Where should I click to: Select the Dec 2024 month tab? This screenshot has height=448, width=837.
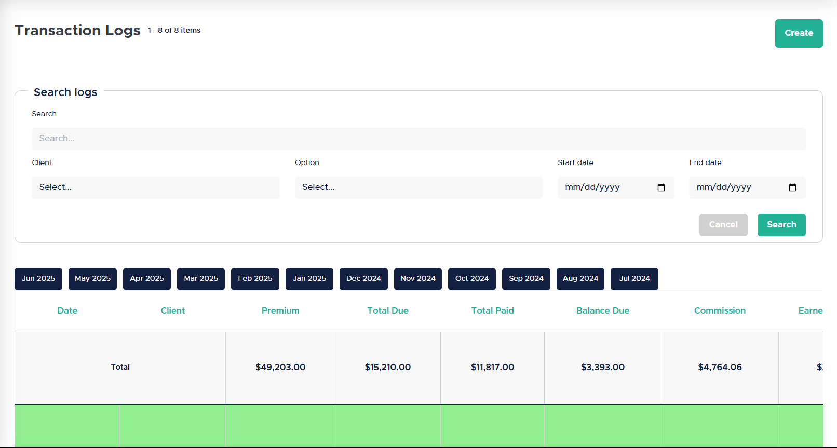click(363, 279)
